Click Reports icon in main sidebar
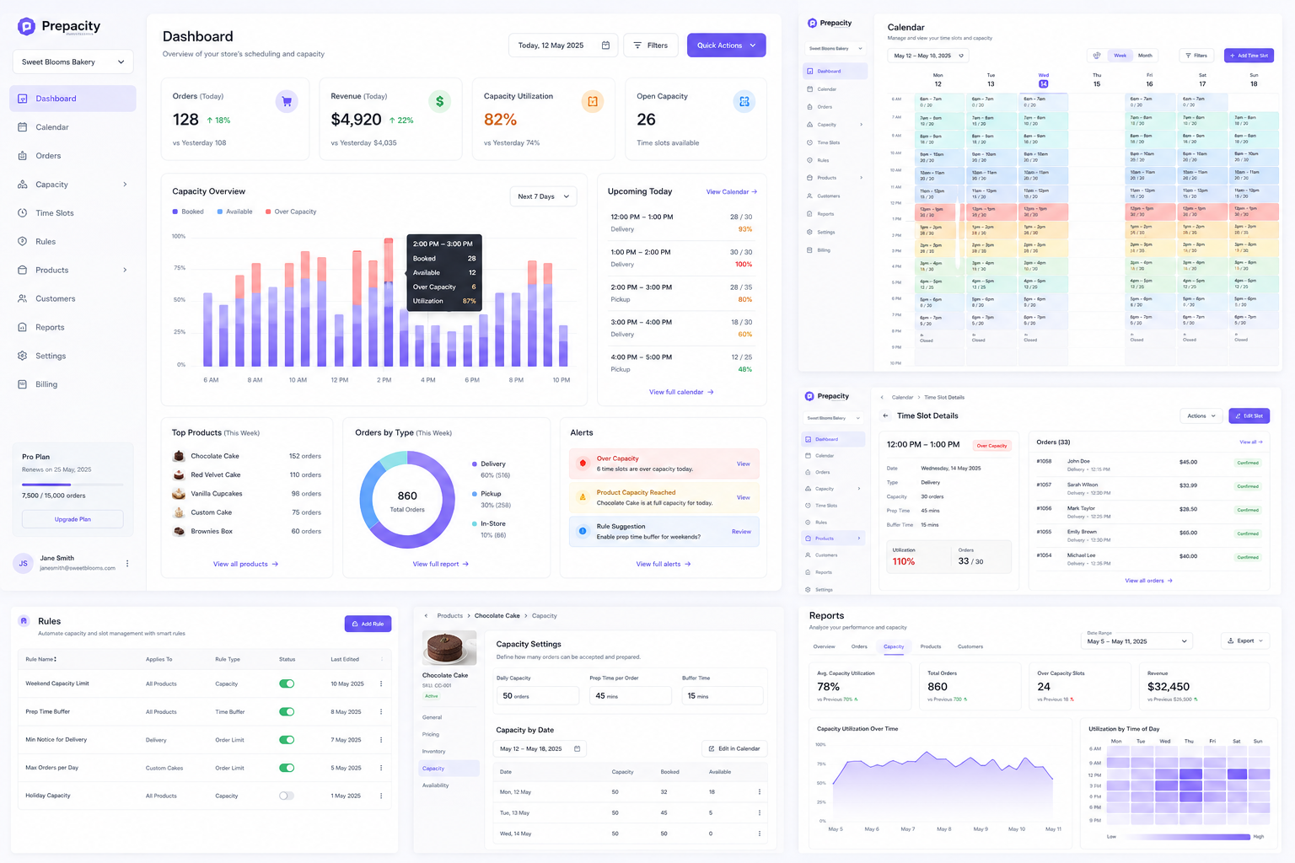Viewport: 1295px width, 863px height. [x=23, y=327]
